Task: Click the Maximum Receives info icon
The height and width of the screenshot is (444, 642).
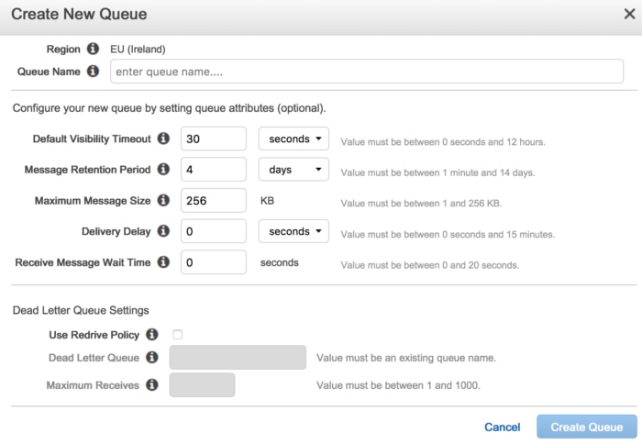Action: (152, 385)
